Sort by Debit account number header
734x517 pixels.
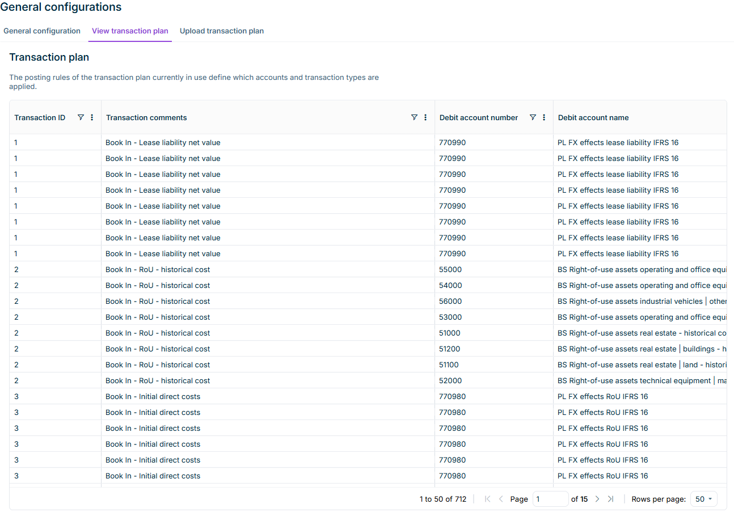coord(479,118)
